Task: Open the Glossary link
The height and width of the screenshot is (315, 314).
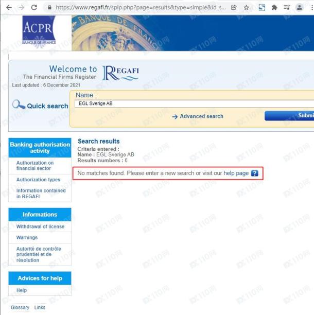Action: click(20, 308)
